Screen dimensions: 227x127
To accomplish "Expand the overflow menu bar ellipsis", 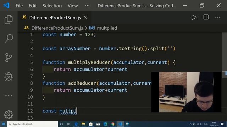I will 87,6.
